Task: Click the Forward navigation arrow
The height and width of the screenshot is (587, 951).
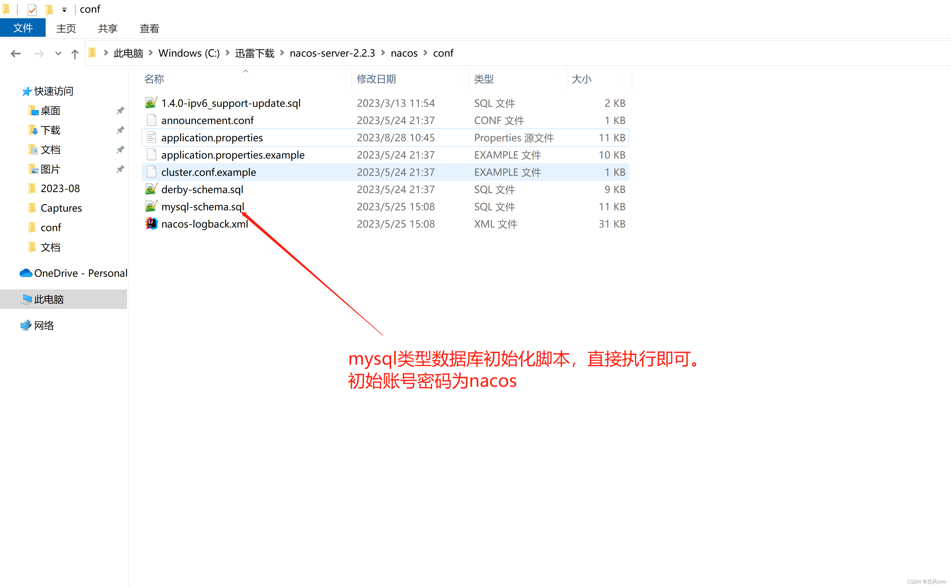Action: click(x=39, y=53)
